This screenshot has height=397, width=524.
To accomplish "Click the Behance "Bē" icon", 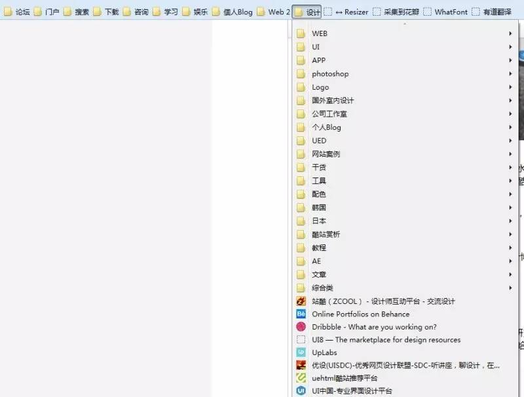I will (x=300, y=314).
